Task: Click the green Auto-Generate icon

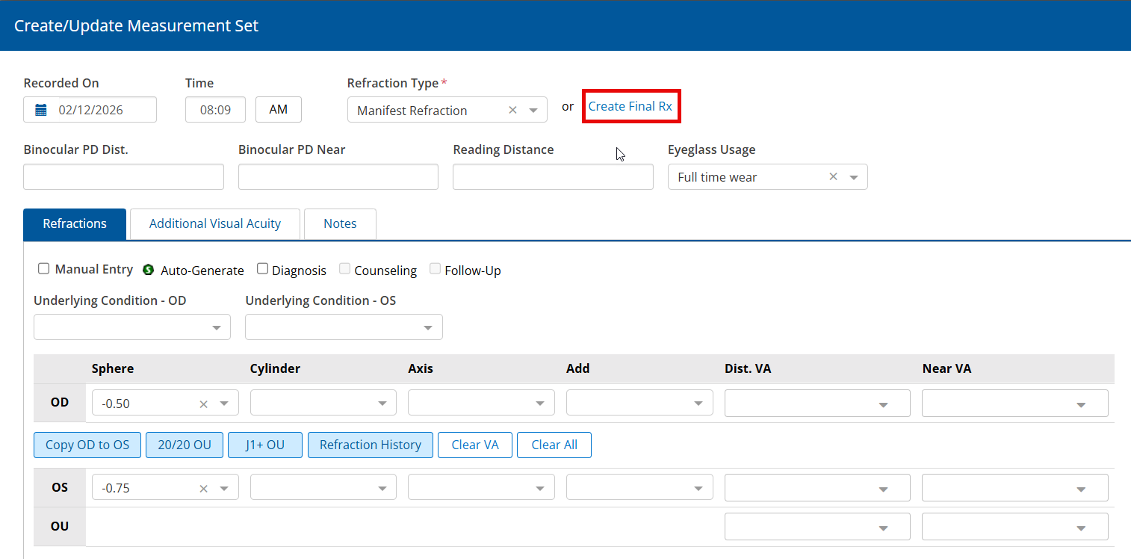Action: (148, 270)
